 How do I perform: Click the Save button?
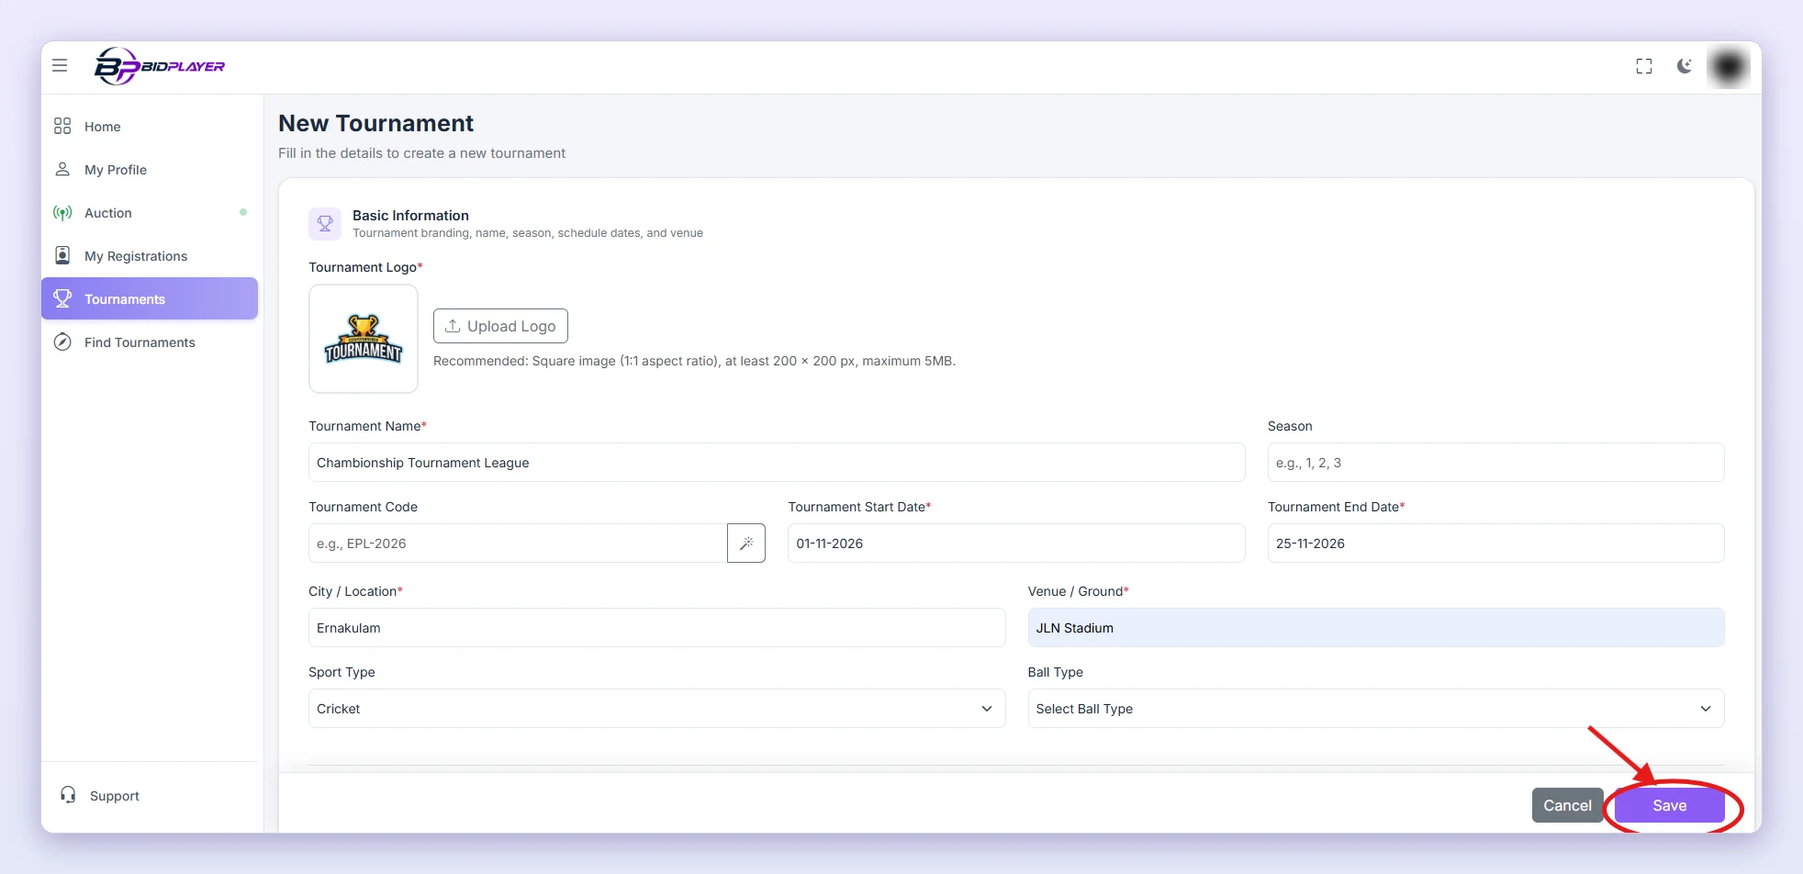click(x=1669, y=805)
